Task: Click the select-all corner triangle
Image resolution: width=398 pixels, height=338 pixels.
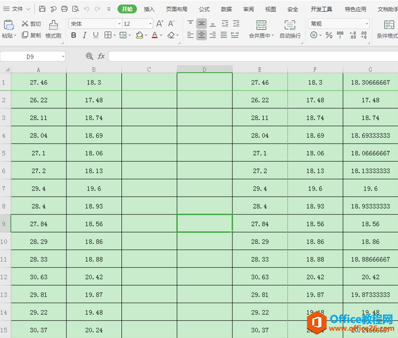Action: pyautogui.click(x=7, y=69)
